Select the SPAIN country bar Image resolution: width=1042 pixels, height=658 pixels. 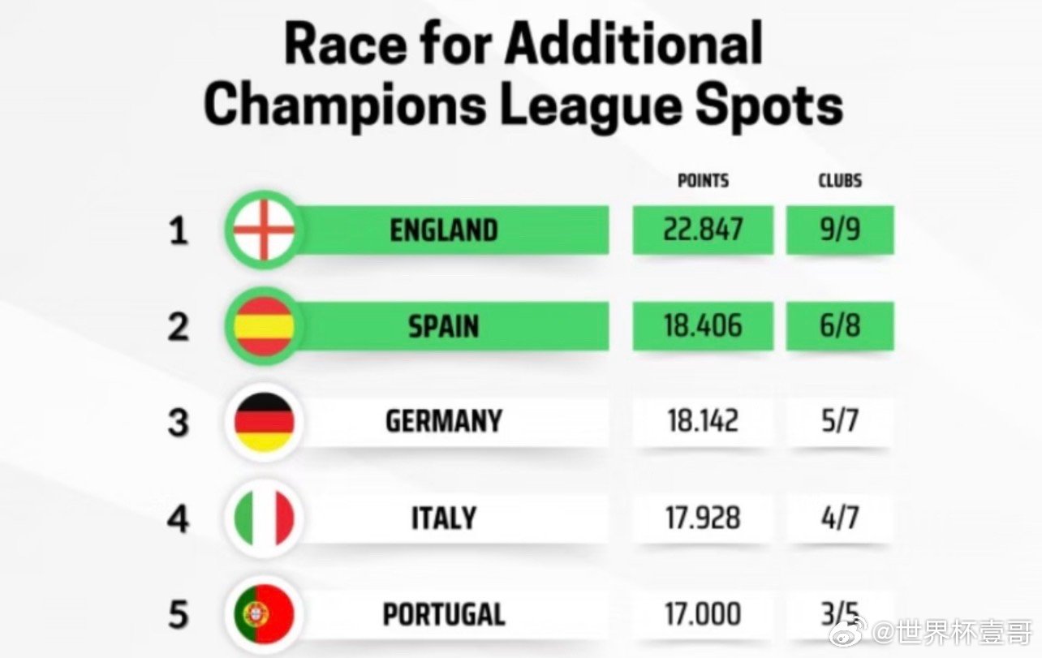pos(443,326)
